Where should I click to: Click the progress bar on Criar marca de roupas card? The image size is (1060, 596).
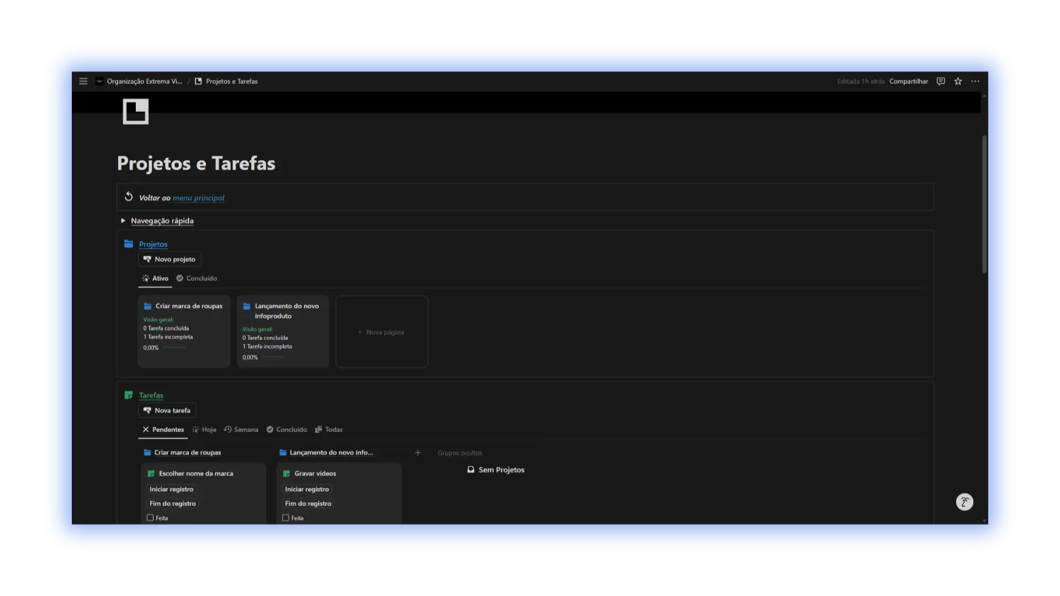[x=174, y=348]
